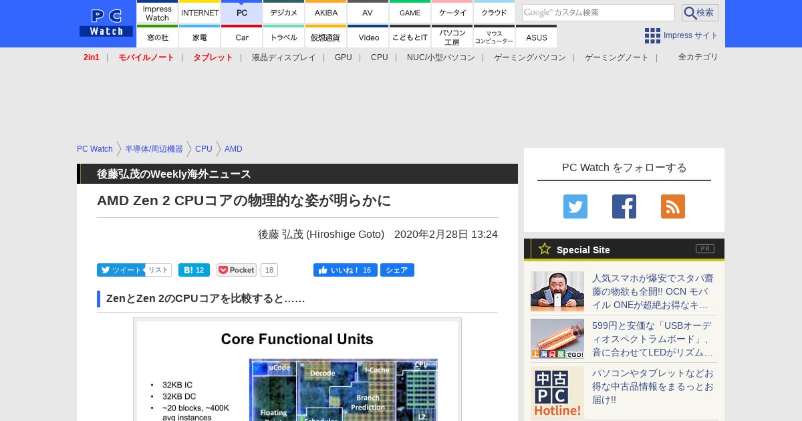Focus the Google custom search field
Screen dimensions: 802x421
[x=598, y=13]
